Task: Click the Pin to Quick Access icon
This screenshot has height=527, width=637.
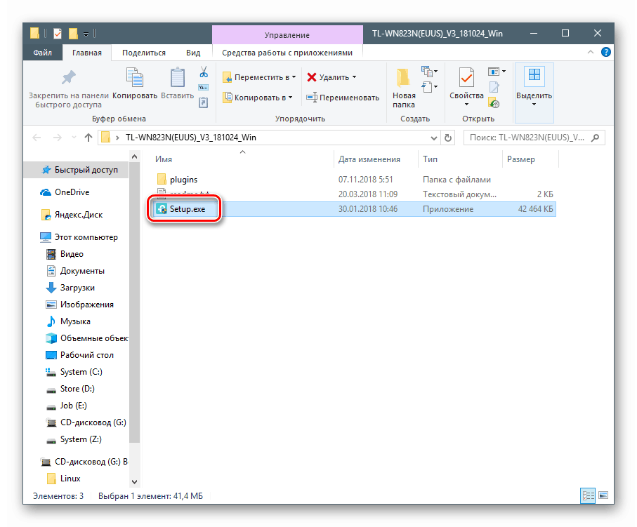Action: (x=68, y=77)
